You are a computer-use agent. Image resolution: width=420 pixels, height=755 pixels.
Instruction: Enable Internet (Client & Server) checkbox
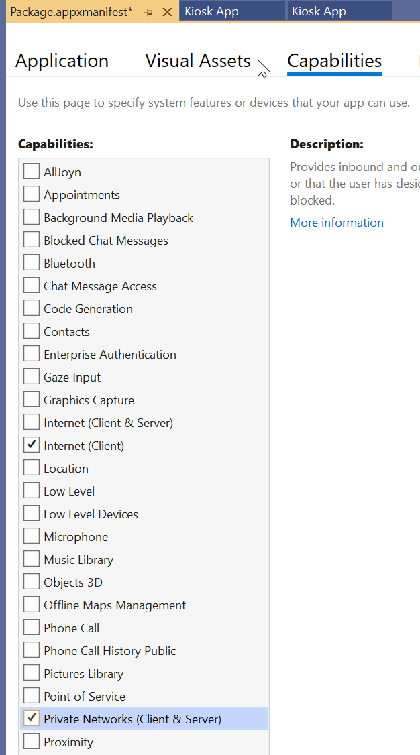click(x=32, y=422)
